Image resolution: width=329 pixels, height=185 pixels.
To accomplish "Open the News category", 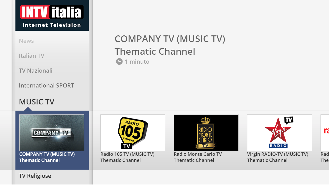I will coord(26,41).
